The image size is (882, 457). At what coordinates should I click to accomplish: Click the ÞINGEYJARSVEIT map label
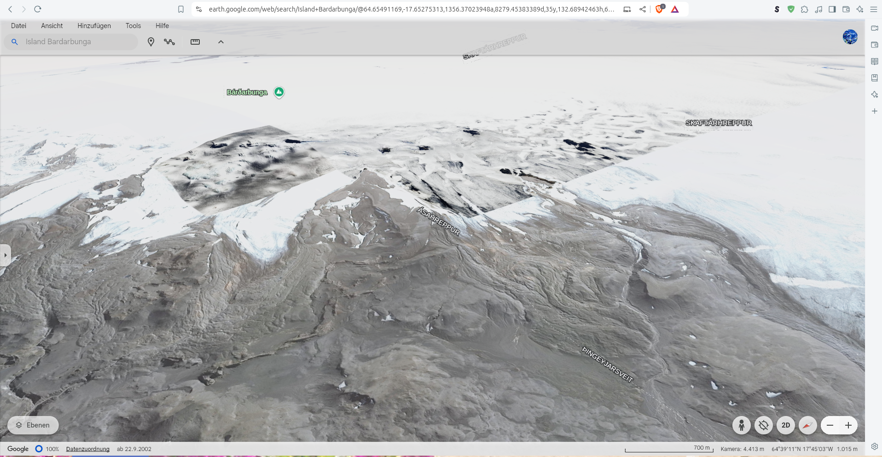[x=608, y=364]
